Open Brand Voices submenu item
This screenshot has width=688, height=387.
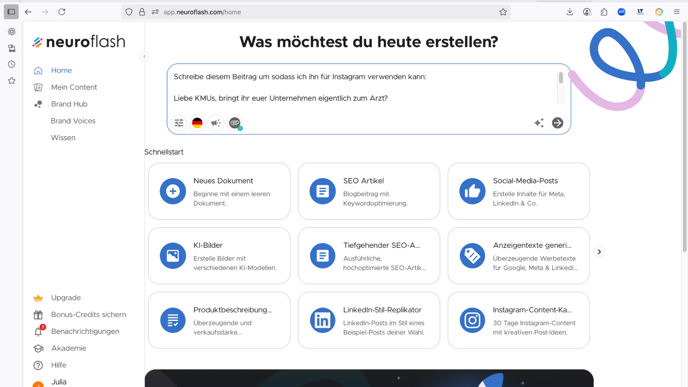pos(73,121)
